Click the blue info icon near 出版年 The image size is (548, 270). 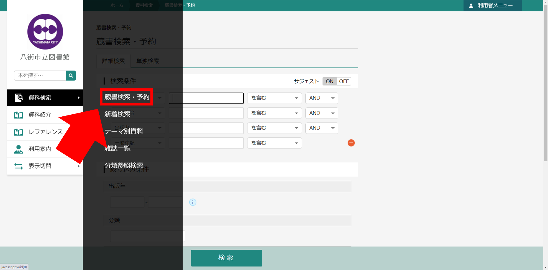[193, 202]
